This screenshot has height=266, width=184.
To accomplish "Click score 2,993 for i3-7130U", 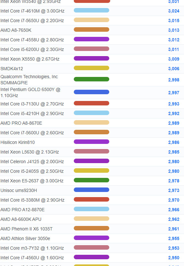I will point(174,104).
